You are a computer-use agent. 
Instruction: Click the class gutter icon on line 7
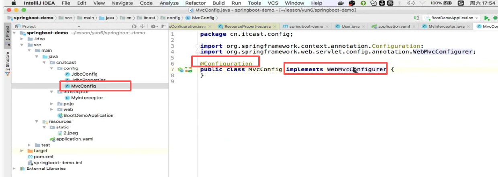tap(181, 70)
